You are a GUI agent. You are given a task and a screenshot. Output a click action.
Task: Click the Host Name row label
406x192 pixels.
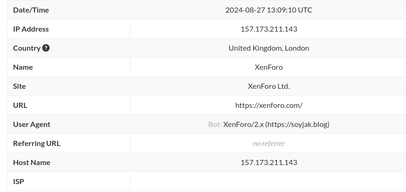tap(32, 163)
